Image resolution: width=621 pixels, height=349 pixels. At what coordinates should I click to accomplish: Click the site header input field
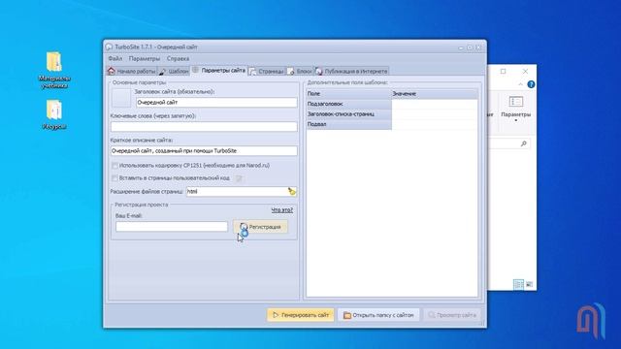pos(216,103)
